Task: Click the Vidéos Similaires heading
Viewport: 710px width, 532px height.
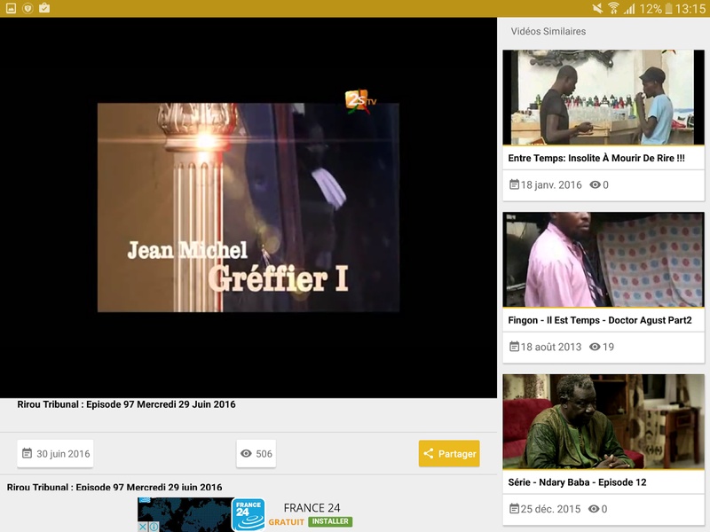Action: [548, 31]
